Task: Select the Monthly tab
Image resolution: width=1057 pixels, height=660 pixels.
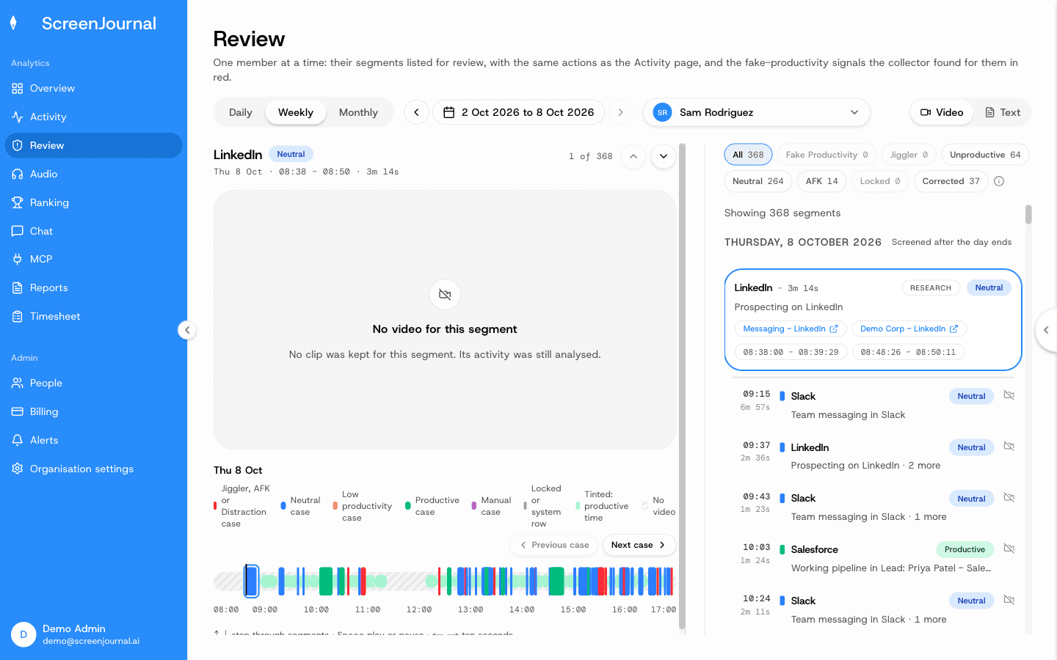Action: (358, 112)
